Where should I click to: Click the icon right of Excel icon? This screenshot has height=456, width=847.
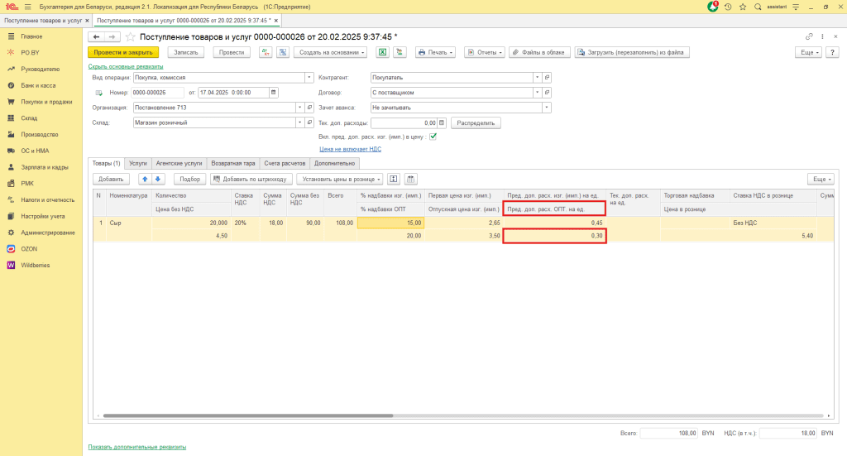[x=400, y=52]
